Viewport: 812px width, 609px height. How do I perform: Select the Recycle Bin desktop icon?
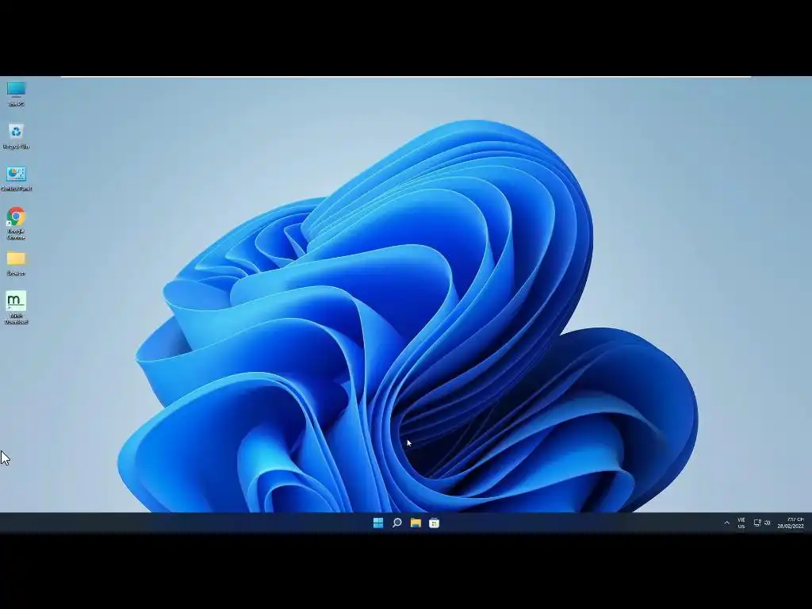click(16, 136)
